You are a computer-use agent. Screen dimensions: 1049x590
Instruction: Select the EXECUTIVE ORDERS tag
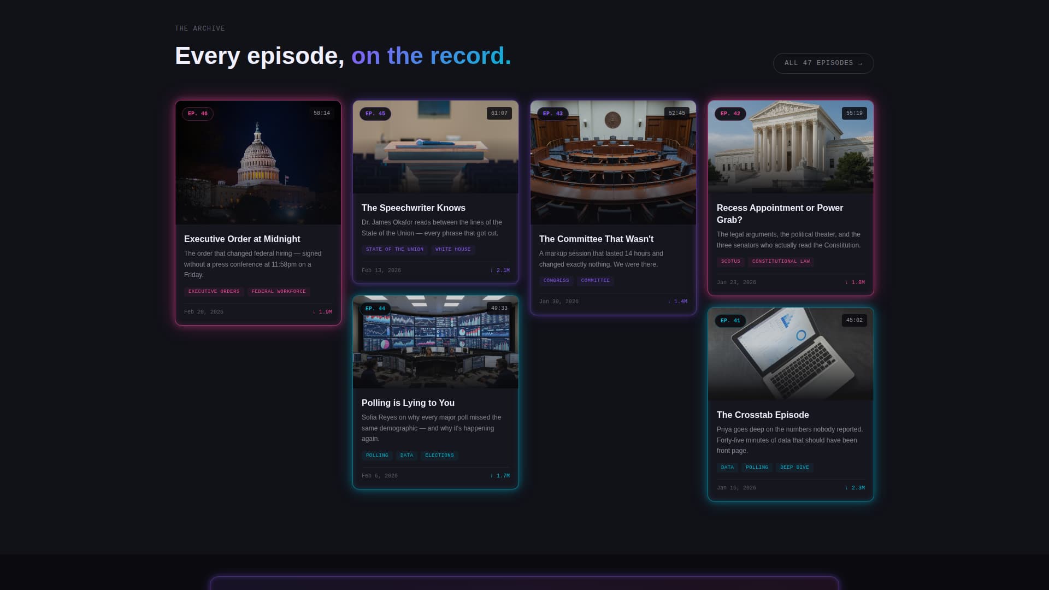[x=214, y=291]
